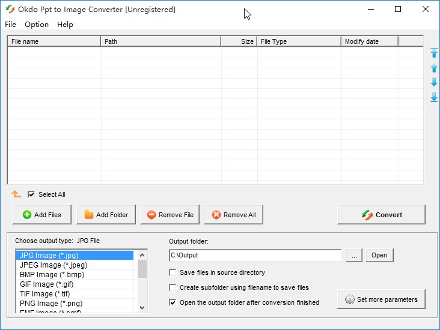Image resolution: width=440 pixels, height=330 pixels.
Task: Sort by Path column header
Action: (x=160, y=41)
